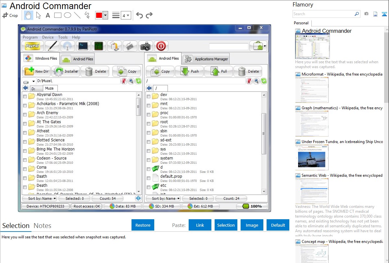This screenshot has width=389, height=263.
Task: Open the Program menu
Action: pyautogui.click(x=30, y=37)
